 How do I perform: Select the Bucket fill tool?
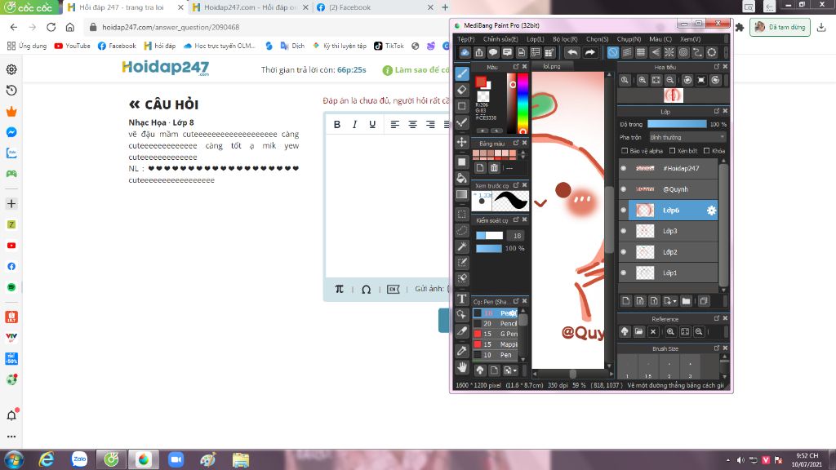click(462, 178)
